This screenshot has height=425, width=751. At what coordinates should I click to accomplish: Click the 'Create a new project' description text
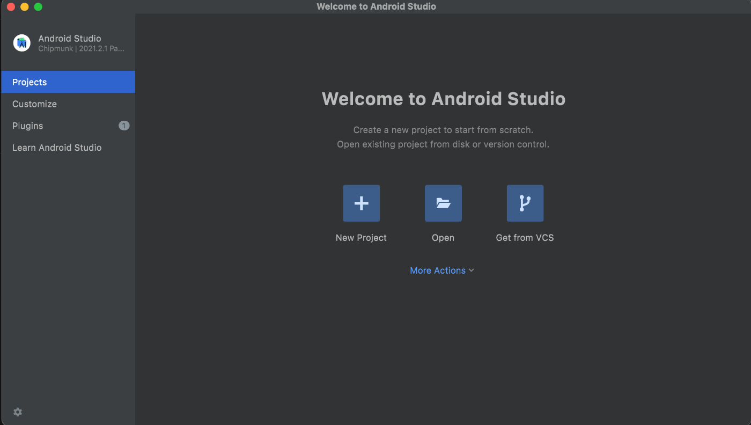443,130
